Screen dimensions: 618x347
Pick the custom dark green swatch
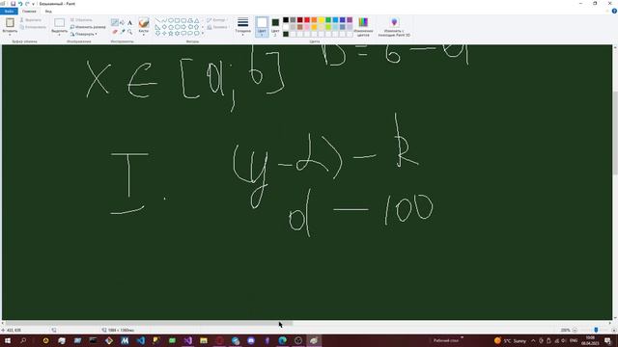point(286,34)
